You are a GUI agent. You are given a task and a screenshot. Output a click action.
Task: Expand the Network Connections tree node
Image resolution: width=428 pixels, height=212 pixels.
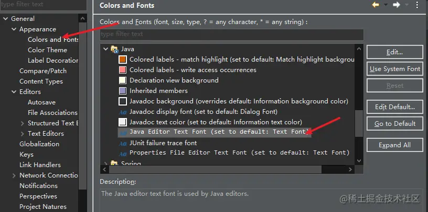[14, 175]
